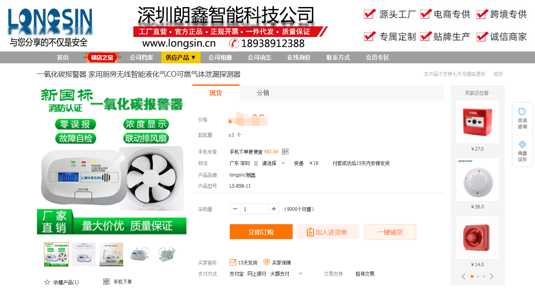Click the QR code icon beside ¥82.56
This screenshot has height=304, width=535.
(285, 152)
